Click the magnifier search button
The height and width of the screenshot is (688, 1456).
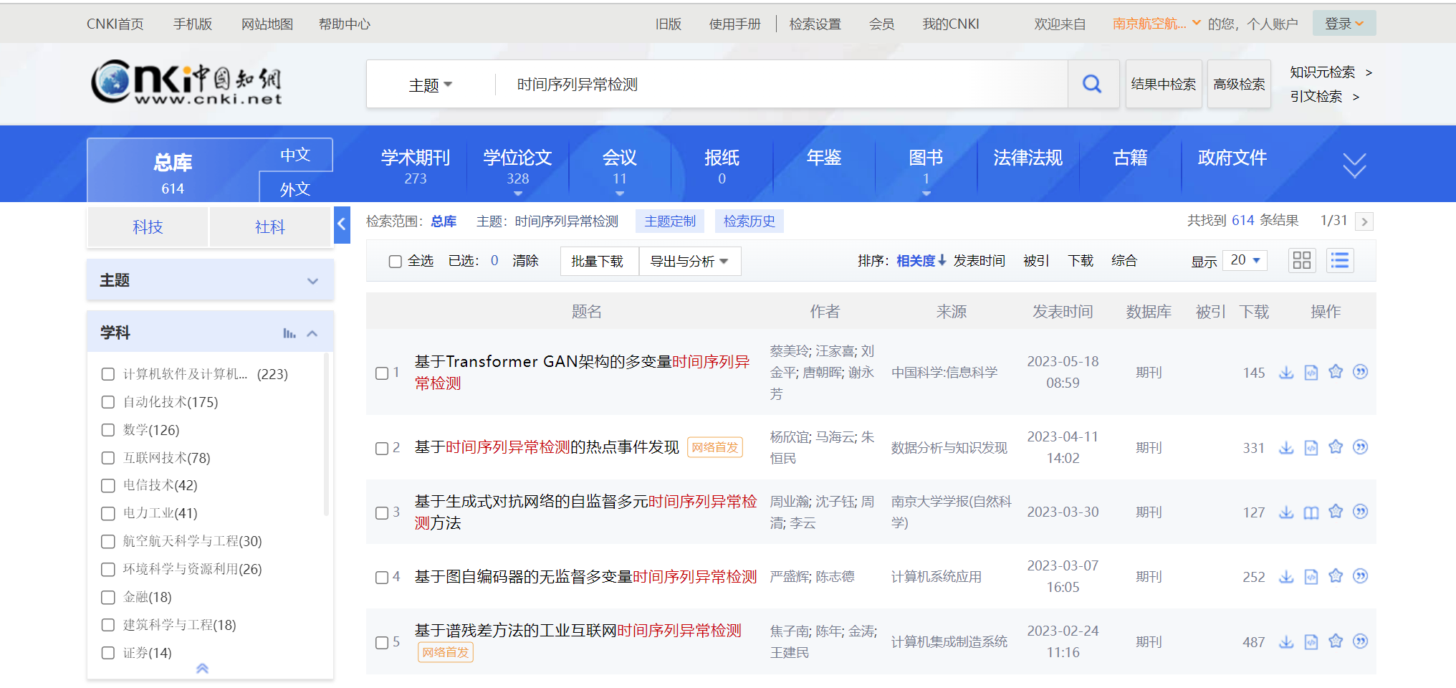click(1092, 84)
